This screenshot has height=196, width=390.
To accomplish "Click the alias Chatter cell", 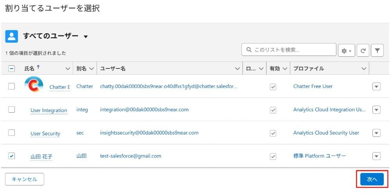I will pyautogui.click(x=84, y=86).
